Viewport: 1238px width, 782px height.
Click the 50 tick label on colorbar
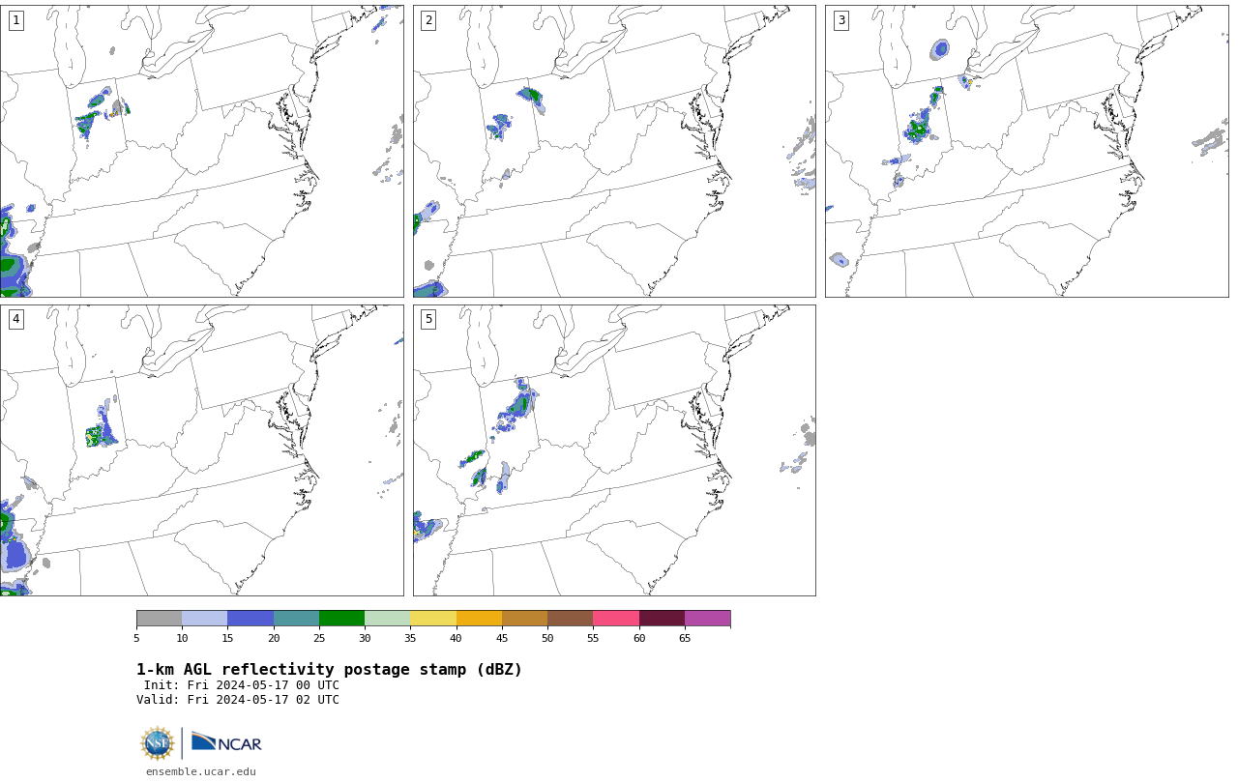pos(547,638)
